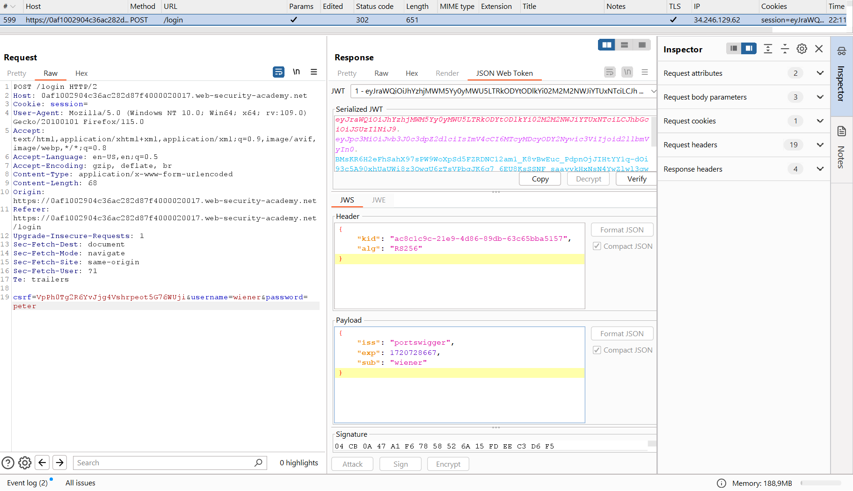Viewport: 853px width, 491px height.
Task: Dock Inspector panel to the right
Action: tap(749, 49)
